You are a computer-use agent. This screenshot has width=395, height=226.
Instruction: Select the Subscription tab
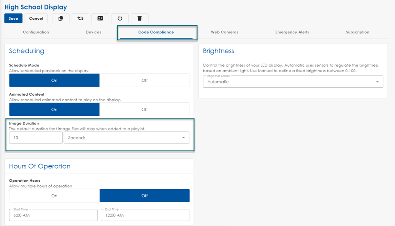tap(357, 32)
